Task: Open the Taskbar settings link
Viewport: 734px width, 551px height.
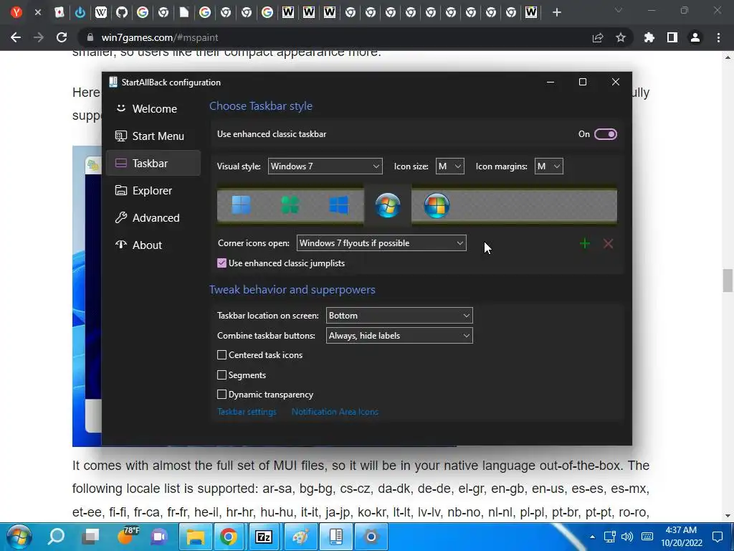Action: click(x=247, y=412)
